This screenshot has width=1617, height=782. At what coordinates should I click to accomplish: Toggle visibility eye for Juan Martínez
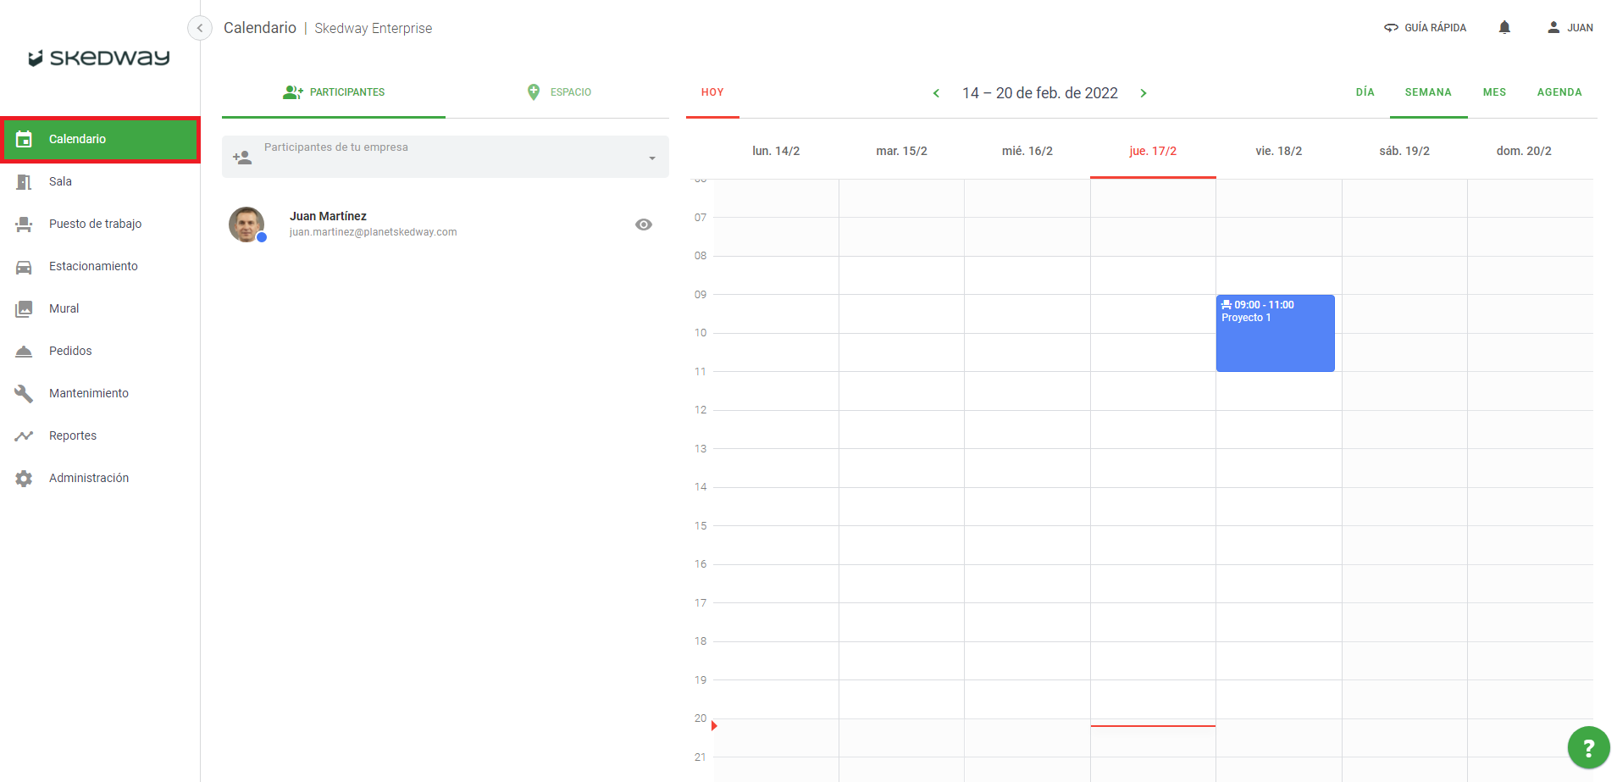(644, 225)
